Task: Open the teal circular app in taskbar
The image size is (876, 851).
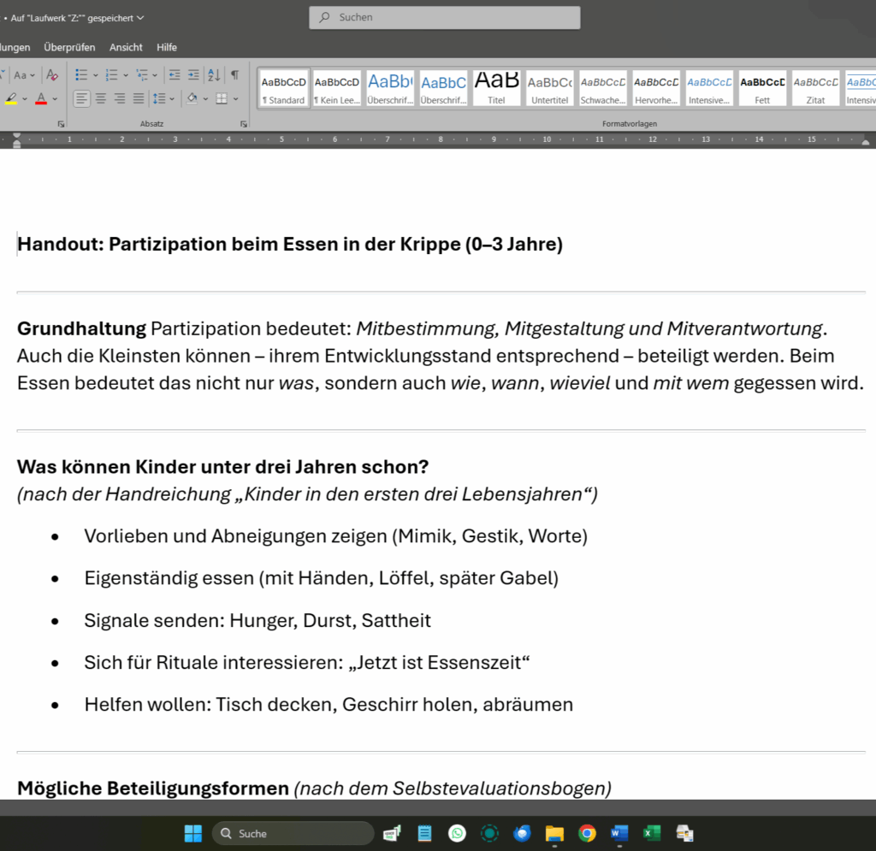Action: click(489, 834)
